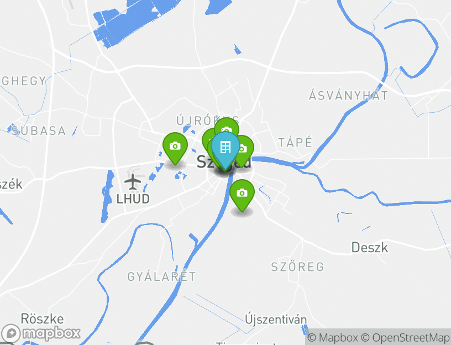Viewport: 451px width, 345px height.
Task: Select the Röszke town label
Action: pos(42,319)
